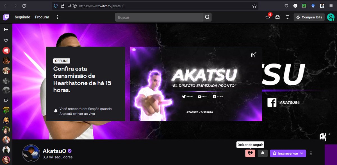Viewport: 337px width, 165px height.
Task: Click the unfollow broken heart button
Action: 250,153
